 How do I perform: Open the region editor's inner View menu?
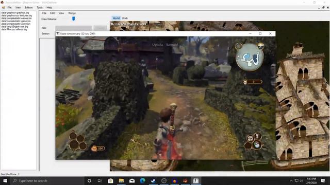[61, 13]
